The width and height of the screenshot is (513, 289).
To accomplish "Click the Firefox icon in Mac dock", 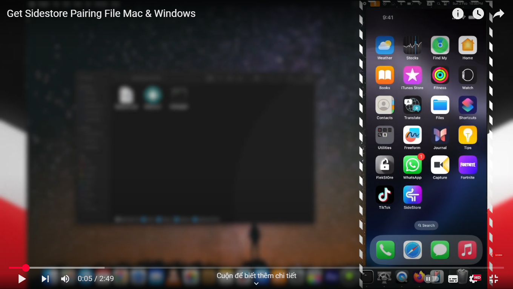I will pos(419,277).
